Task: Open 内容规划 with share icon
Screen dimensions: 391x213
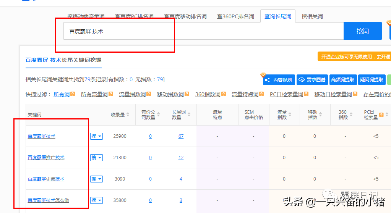Action: point(279,80)
